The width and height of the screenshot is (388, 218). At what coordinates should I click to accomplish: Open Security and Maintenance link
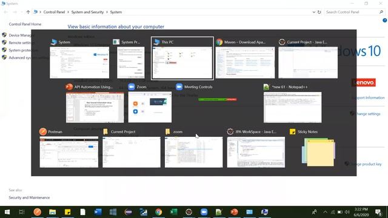coord(29,197)
